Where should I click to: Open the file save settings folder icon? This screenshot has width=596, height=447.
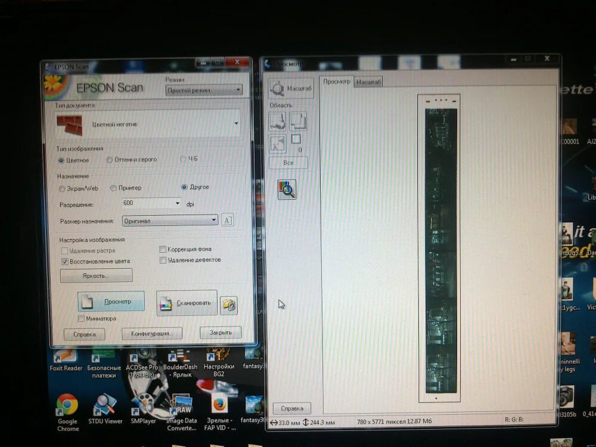(x=229, y=305)
